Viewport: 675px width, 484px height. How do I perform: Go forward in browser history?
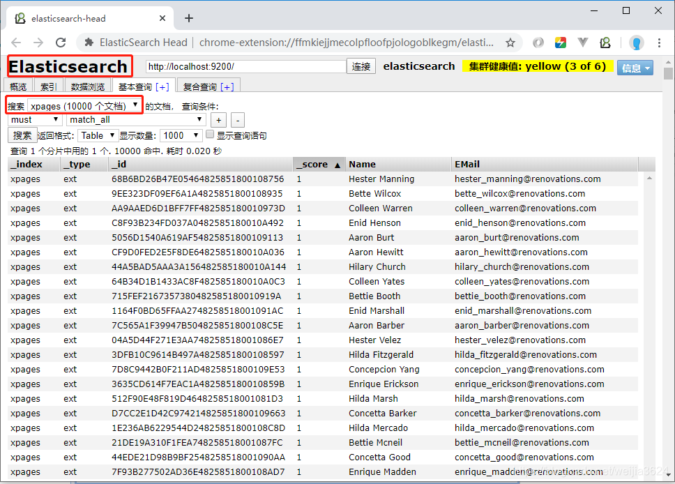38,43
